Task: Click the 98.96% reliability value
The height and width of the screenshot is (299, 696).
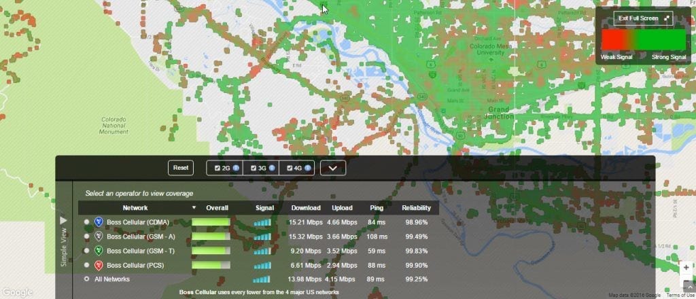Action: [x=417, y=222]
